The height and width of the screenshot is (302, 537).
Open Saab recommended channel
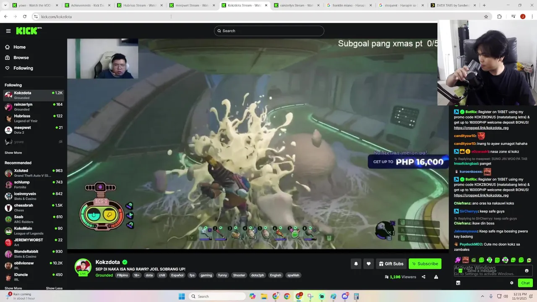34,219
